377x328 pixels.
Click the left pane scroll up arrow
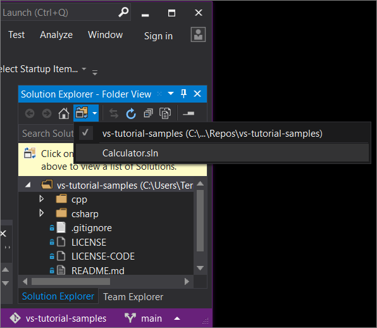click(x=5, y=270)
